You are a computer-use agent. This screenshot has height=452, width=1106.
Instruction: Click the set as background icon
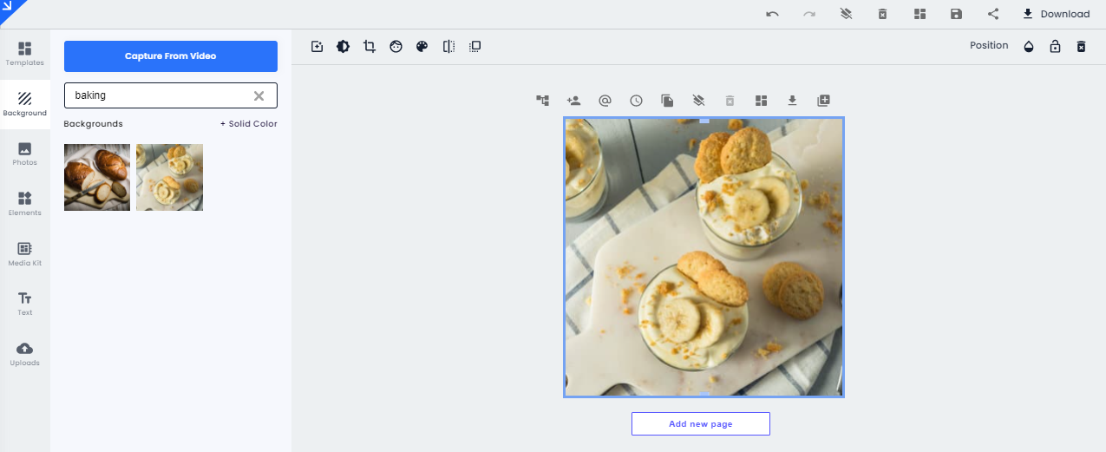(474, 47)
